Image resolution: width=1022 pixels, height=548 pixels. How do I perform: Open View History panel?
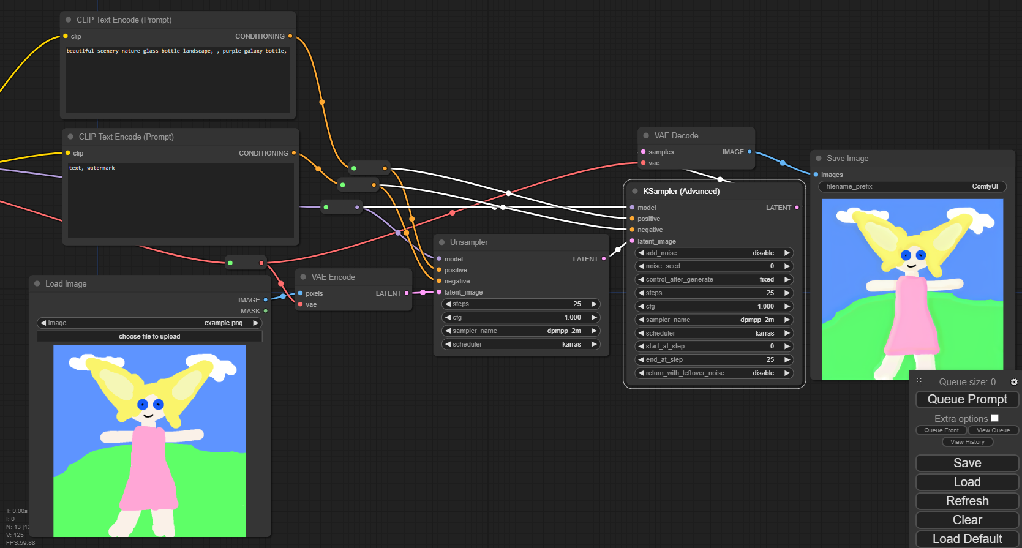pos(968,442)
